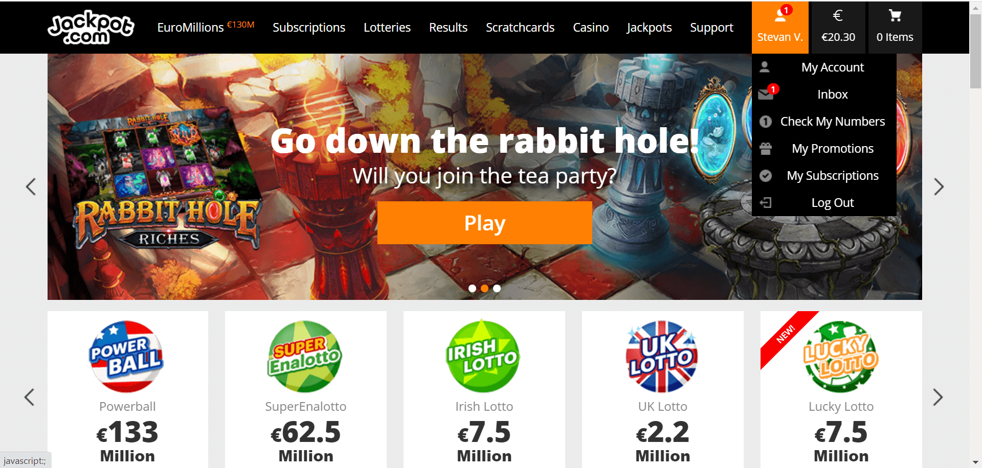This screenshot has height=468, width=982.
Task: Select the UK Lotto logo
Action: 662,357
